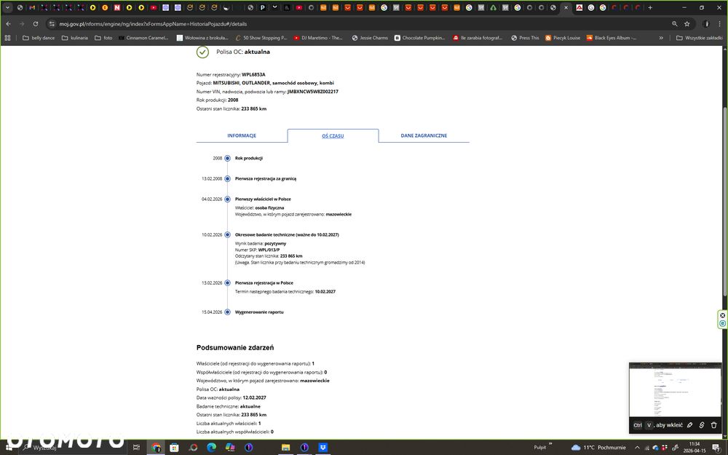Click the 04.02.2026 timeline marker
The width and height of the screenshot is (728, 455).
pos(227,199)
